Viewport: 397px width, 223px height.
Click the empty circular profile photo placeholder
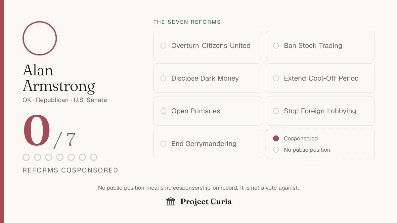pyautogui.click(x=40, y=38)
